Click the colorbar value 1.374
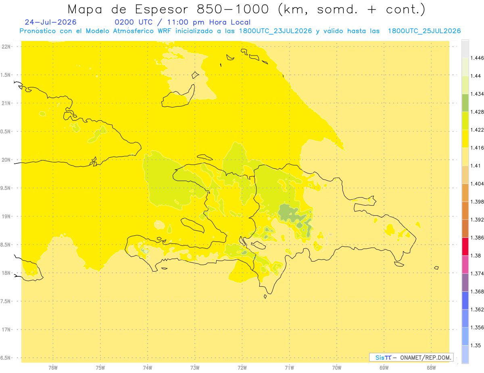The height and width of the screenshot is (373, 484). [x=478, y=274]
